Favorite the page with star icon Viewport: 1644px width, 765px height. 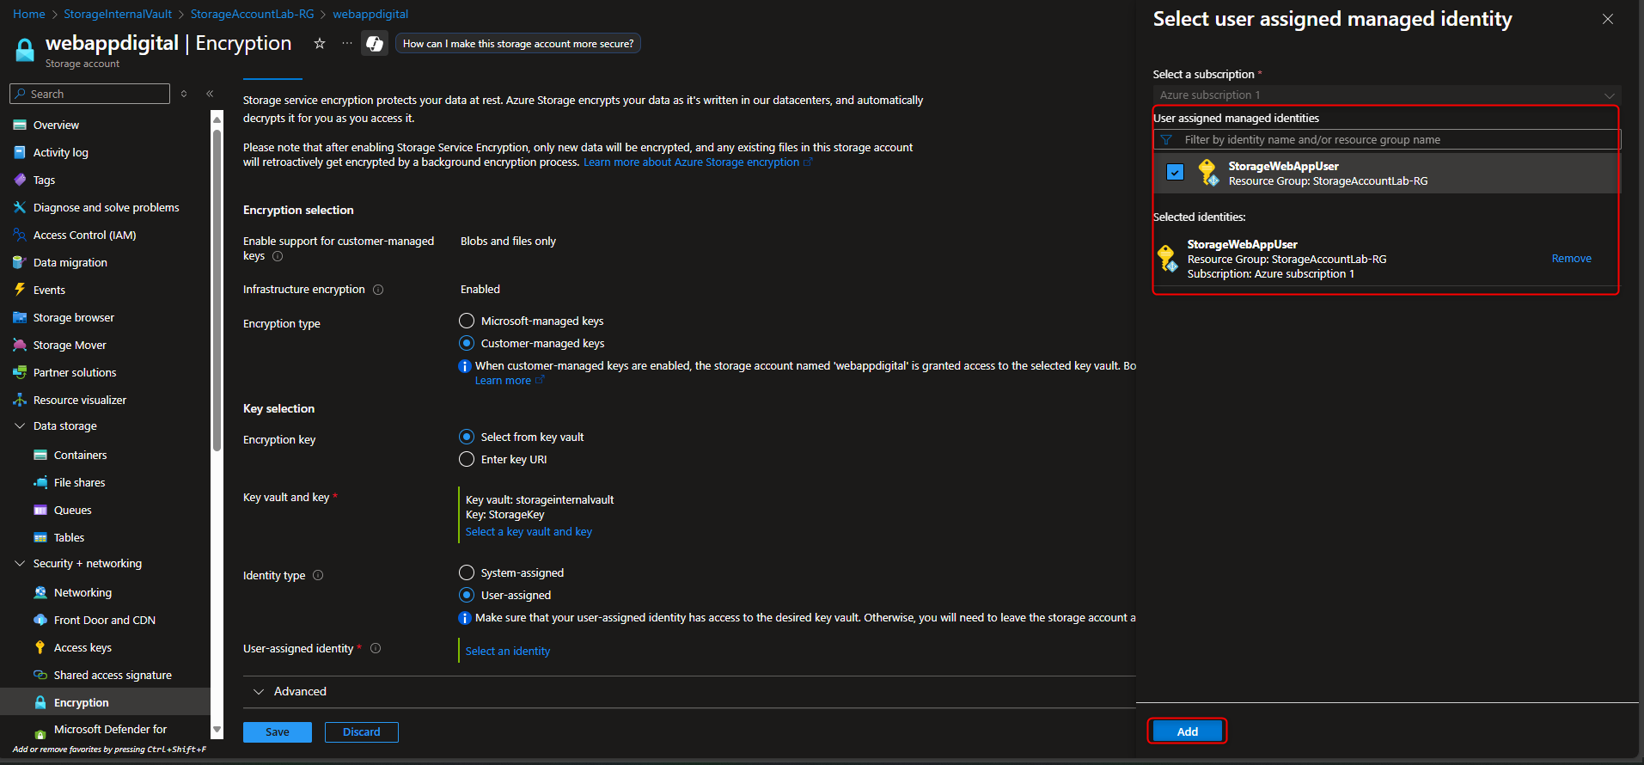320,43
